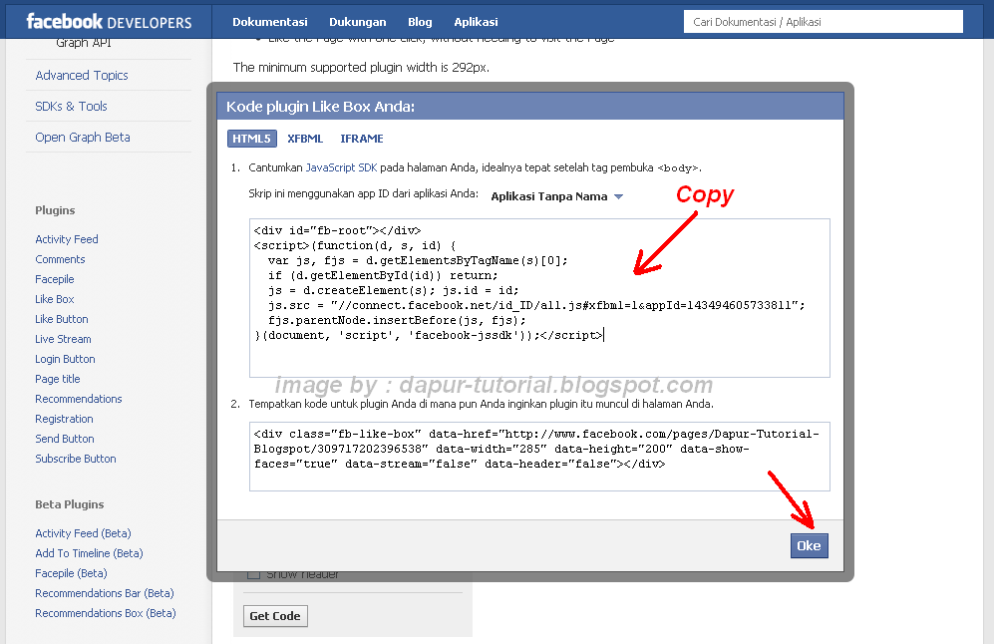Open the Subscribe Button plugin page
This screenshot has width=994, height=644.
pyautogui.click(x=76, y=459)
